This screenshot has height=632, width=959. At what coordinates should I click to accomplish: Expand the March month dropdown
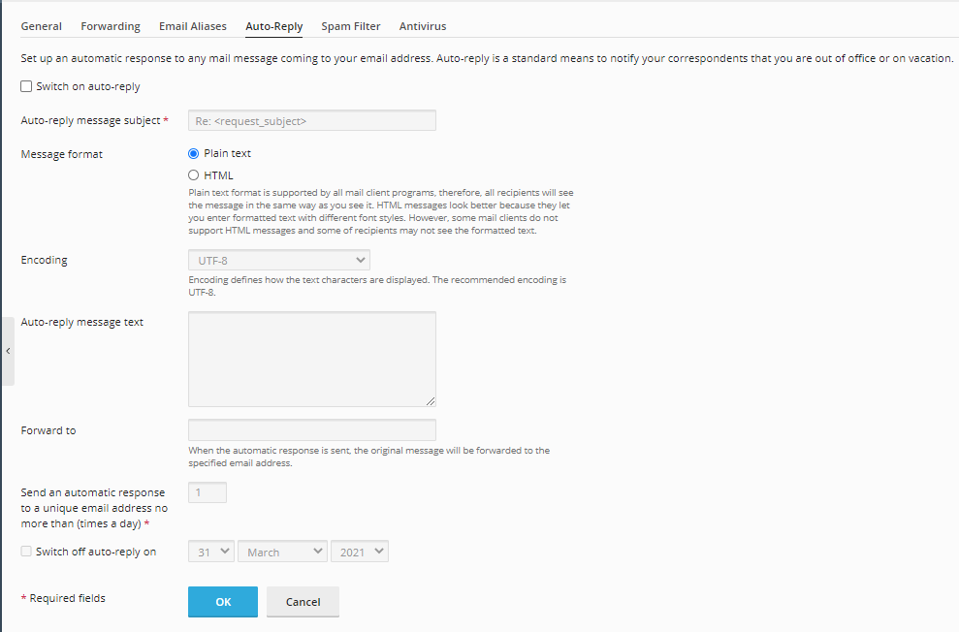pyautogui.click(x=282, y=552)
